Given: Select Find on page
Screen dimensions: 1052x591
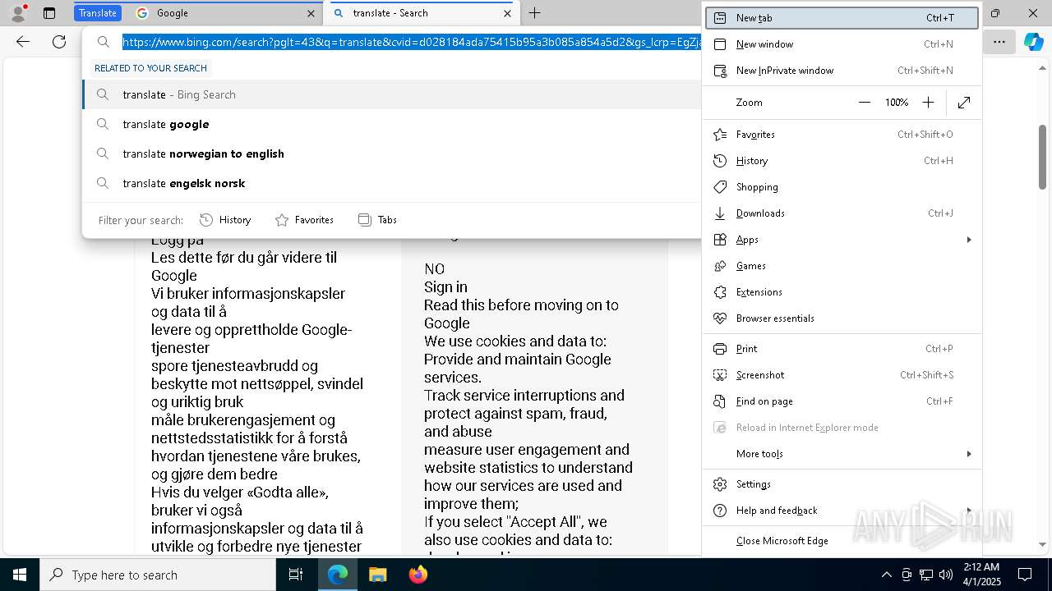Looking at the screenshot, I should (842, 401).
